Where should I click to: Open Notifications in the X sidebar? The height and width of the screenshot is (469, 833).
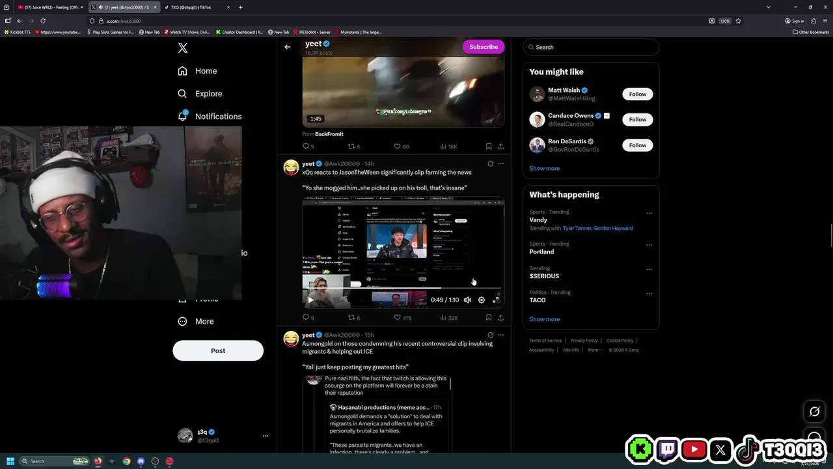point(210,116)
